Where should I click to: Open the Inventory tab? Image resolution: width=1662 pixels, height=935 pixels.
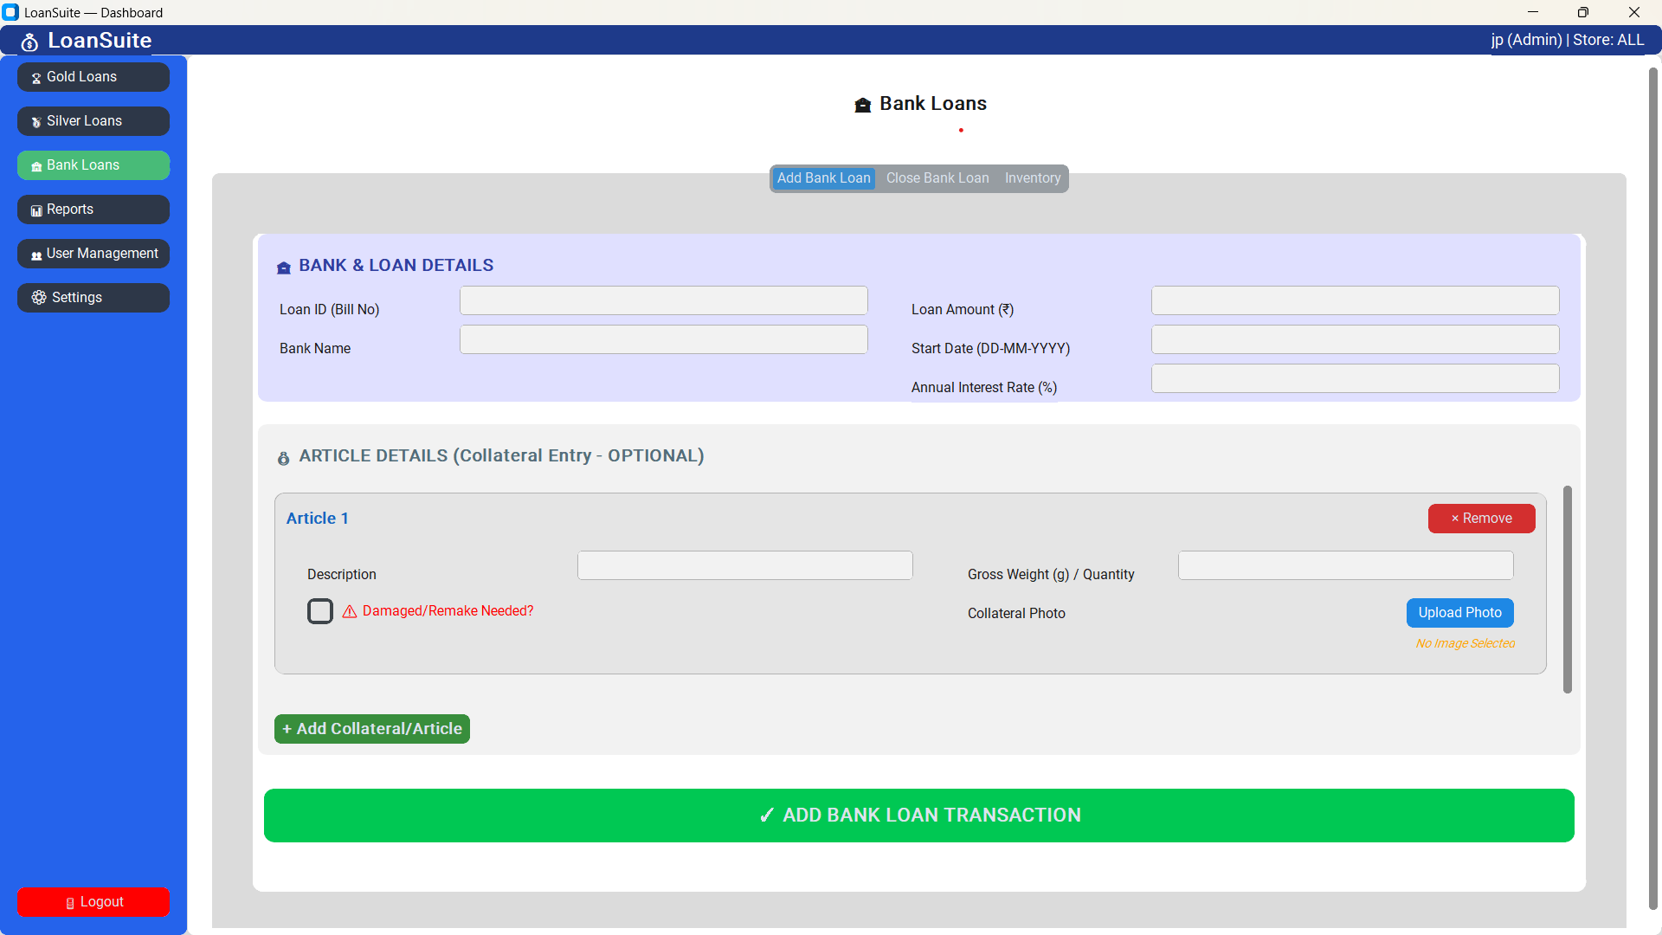coord(1032,177)
